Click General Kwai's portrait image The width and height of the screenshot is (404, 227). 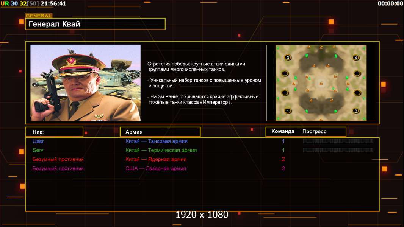86,83
